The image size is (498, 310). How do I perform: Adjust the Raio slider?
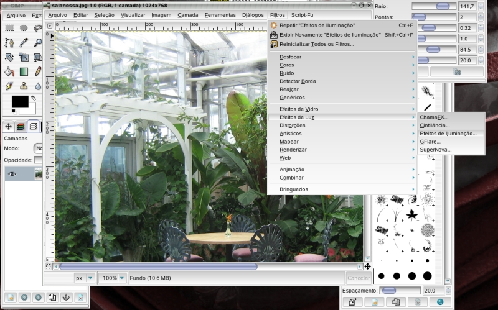[434, 6]
